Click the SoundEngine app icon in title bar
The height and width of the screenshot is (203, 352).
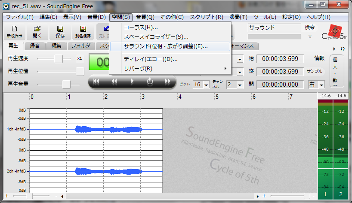coord(6,6)
